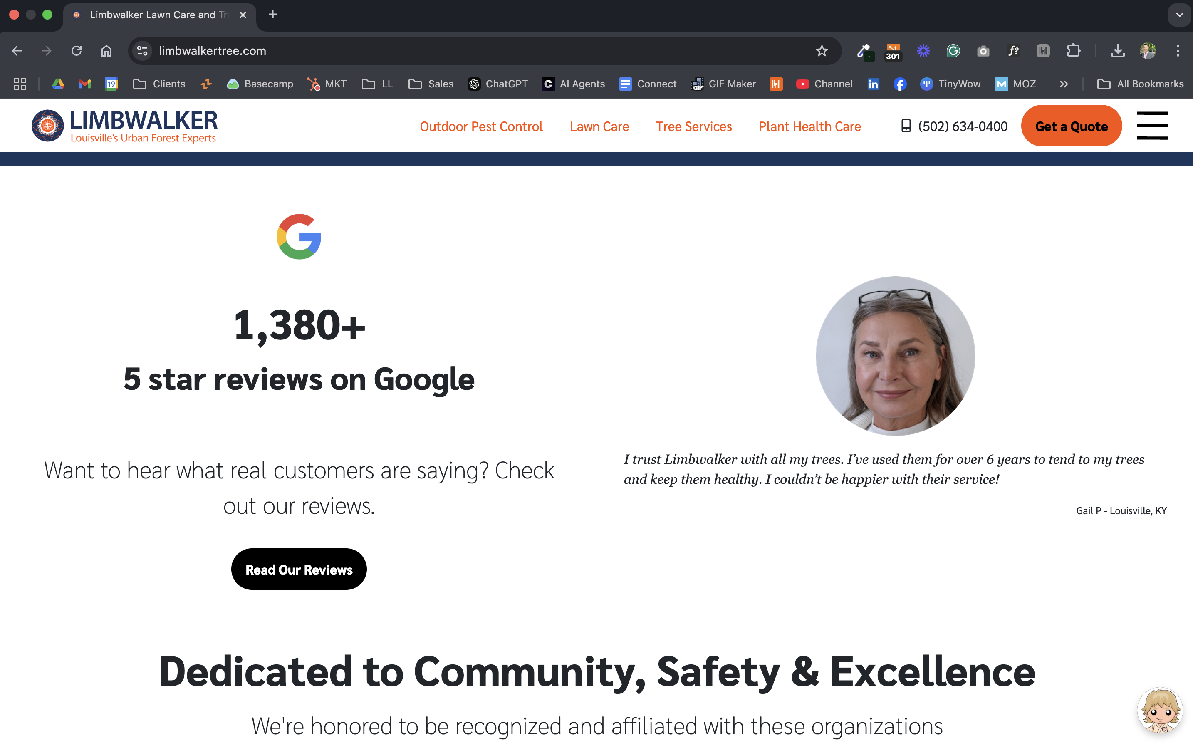Open the Grammarly extension
The image size is (1193, 743).
click(953, 51)
